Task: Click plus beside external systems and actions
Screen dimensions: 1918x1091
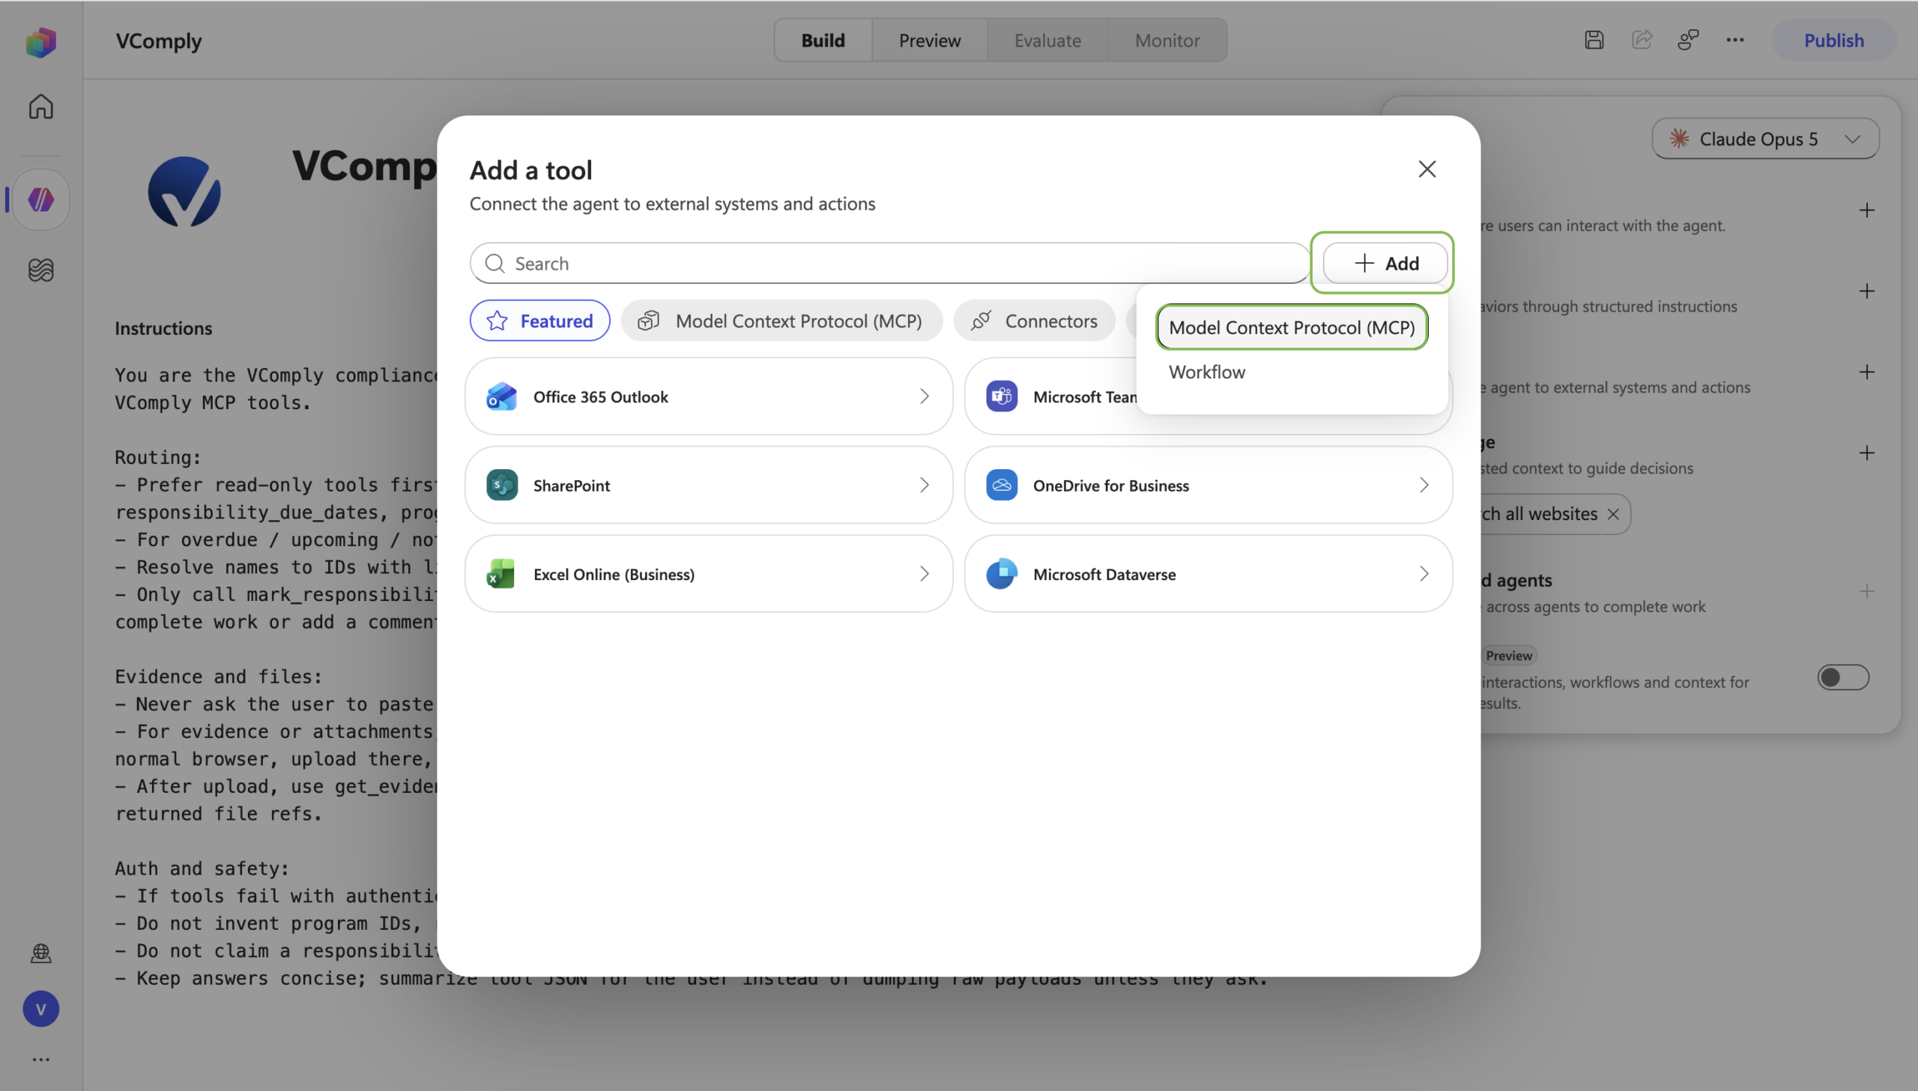Action: [1867, 372]
